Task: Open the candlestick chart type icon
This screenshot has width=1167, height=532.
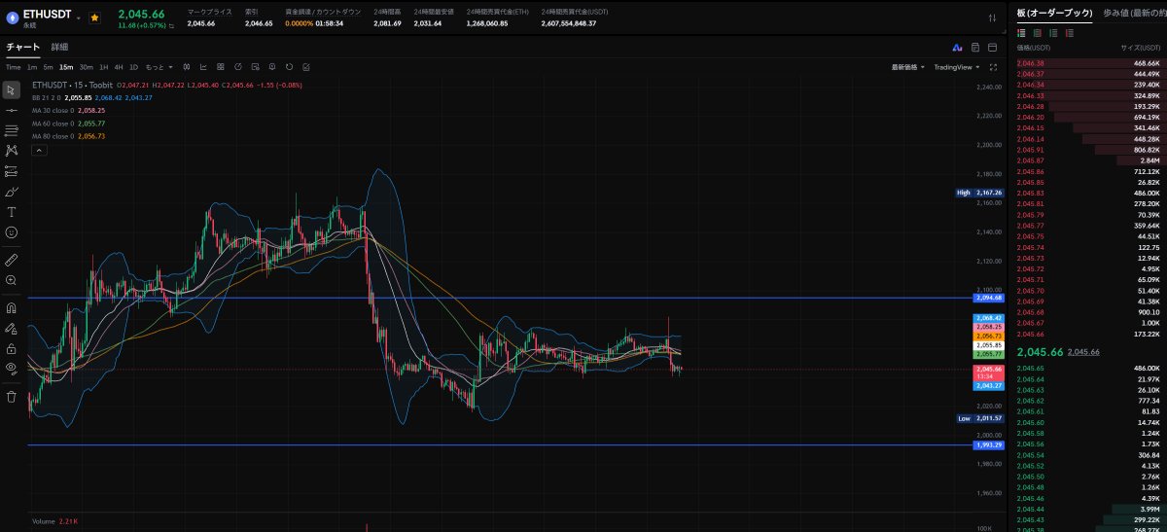Action: pos(186,67)
